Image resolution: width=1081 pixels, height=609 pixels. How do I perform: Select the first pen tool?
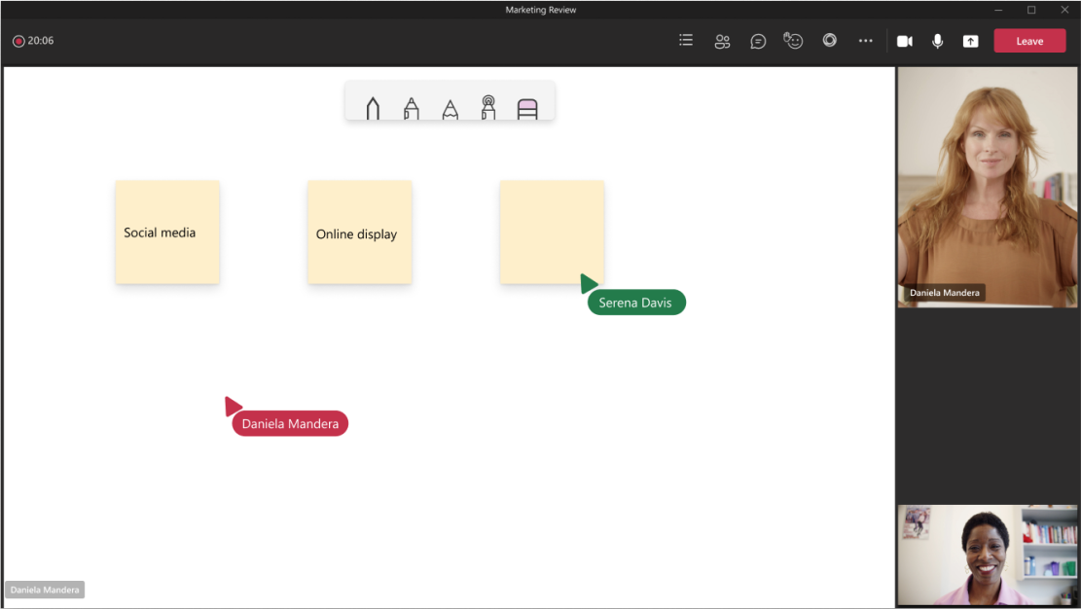373,108
